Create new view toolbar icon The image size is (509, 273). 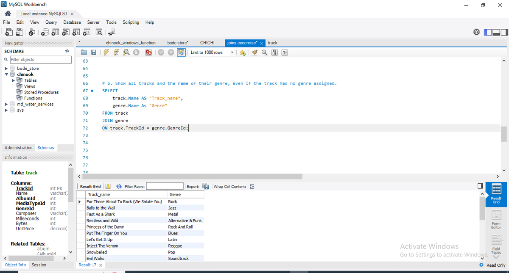(66, 32)
